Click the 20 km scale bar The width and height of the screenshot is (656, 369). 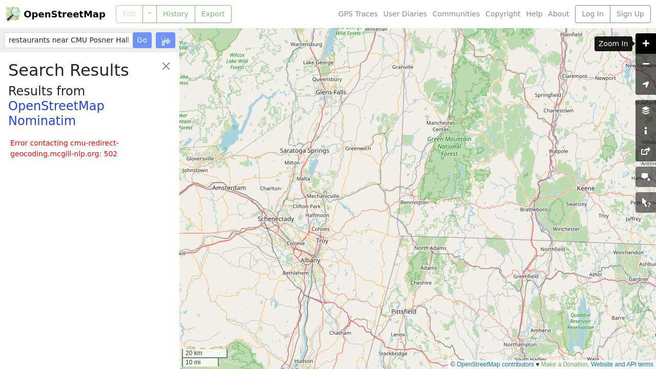click(205, 353)
